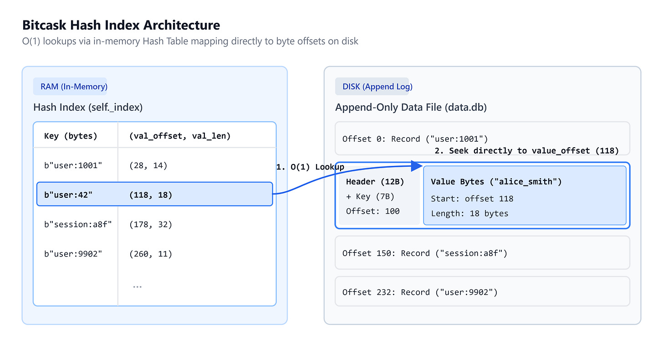This screenshot has height=354, width=663.
Task: Click the "(val_offset, val_len)" column header
Action: point(180,136)
